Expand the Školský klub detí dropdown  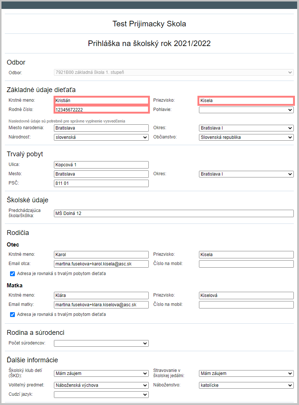point(102,373)
